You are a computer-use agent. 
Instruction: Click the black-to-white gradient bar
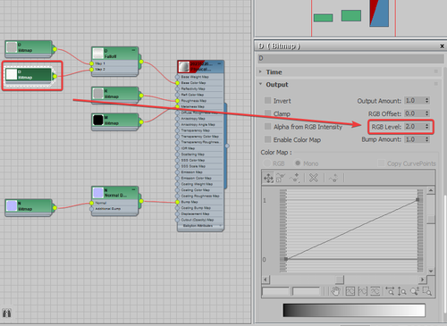tap(354, 310)
